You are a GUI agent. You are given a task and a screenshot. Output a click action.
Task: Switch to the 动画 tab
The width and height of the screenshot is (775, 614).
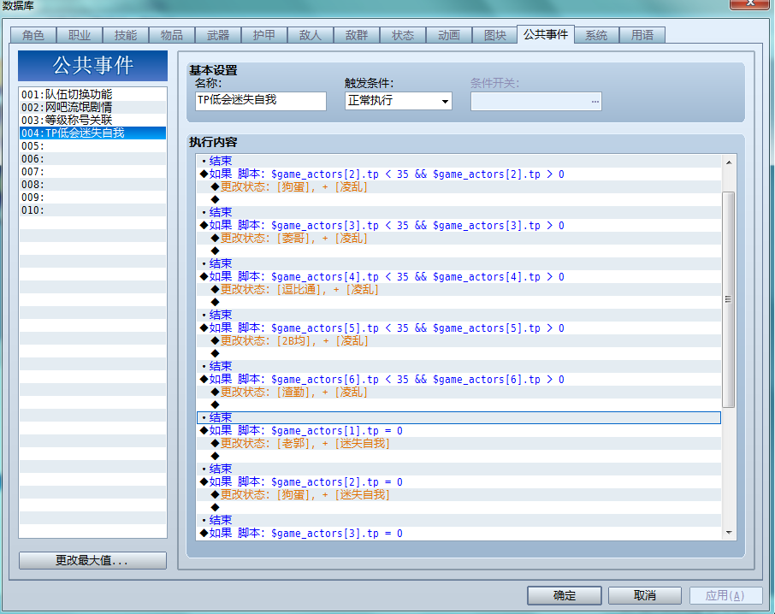[x=449, y=35]
